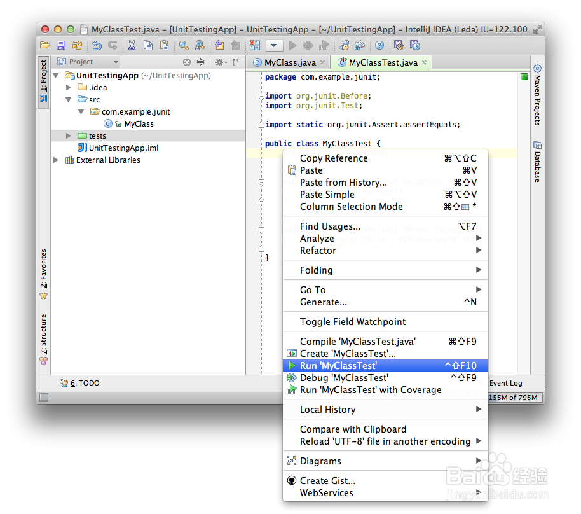
Task: Toggle the 2: Favorites tool window
Action: pyautogui.click(x=43, y=274)
